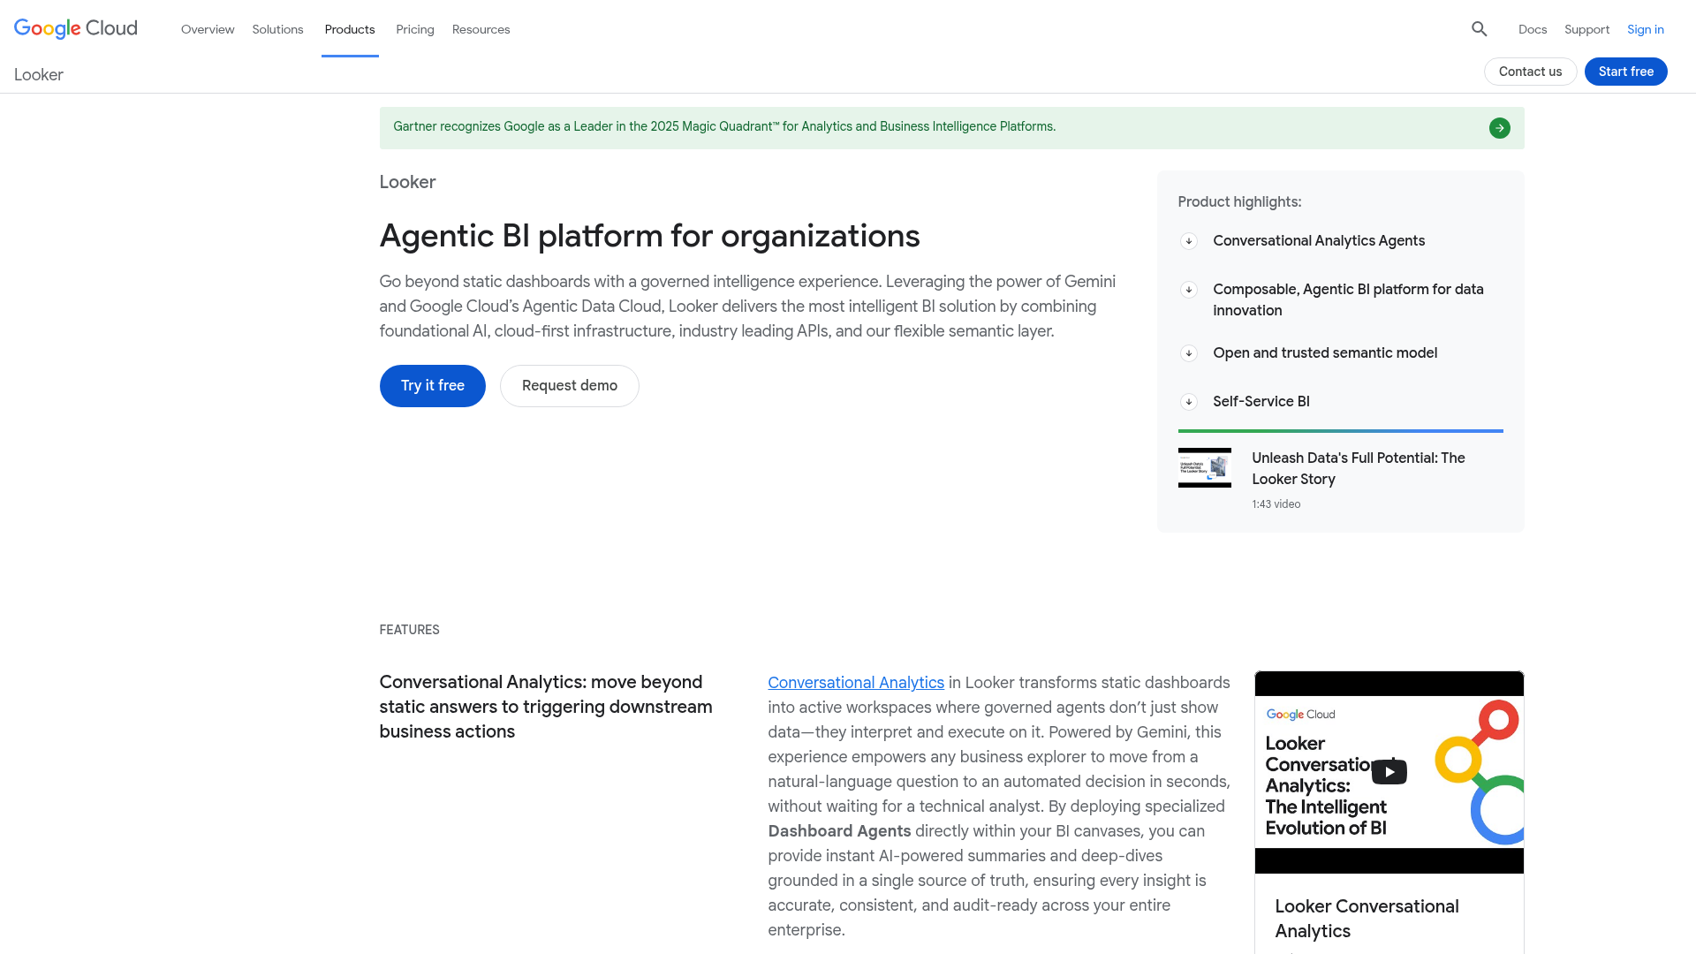
Task: Click the 'Agentic BI platform for organizations' heading
Action: pyautogui.click(x=650, y=237)
